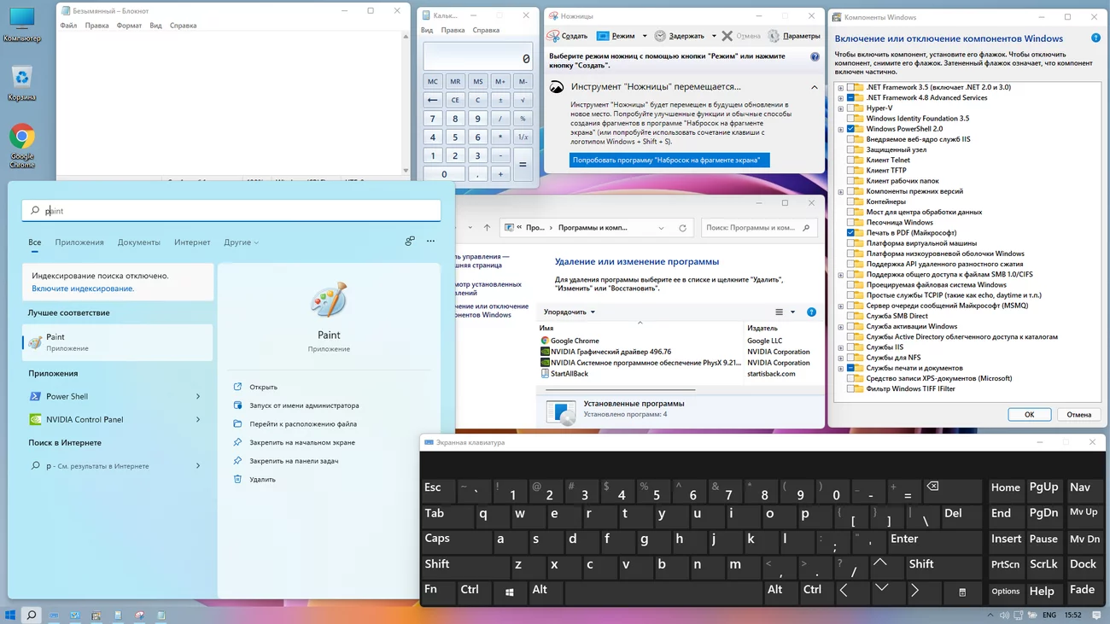Open the 'Формат' menu in Notepad
This screenshot has height=624, width=1110.
click(x=129, y=26)
